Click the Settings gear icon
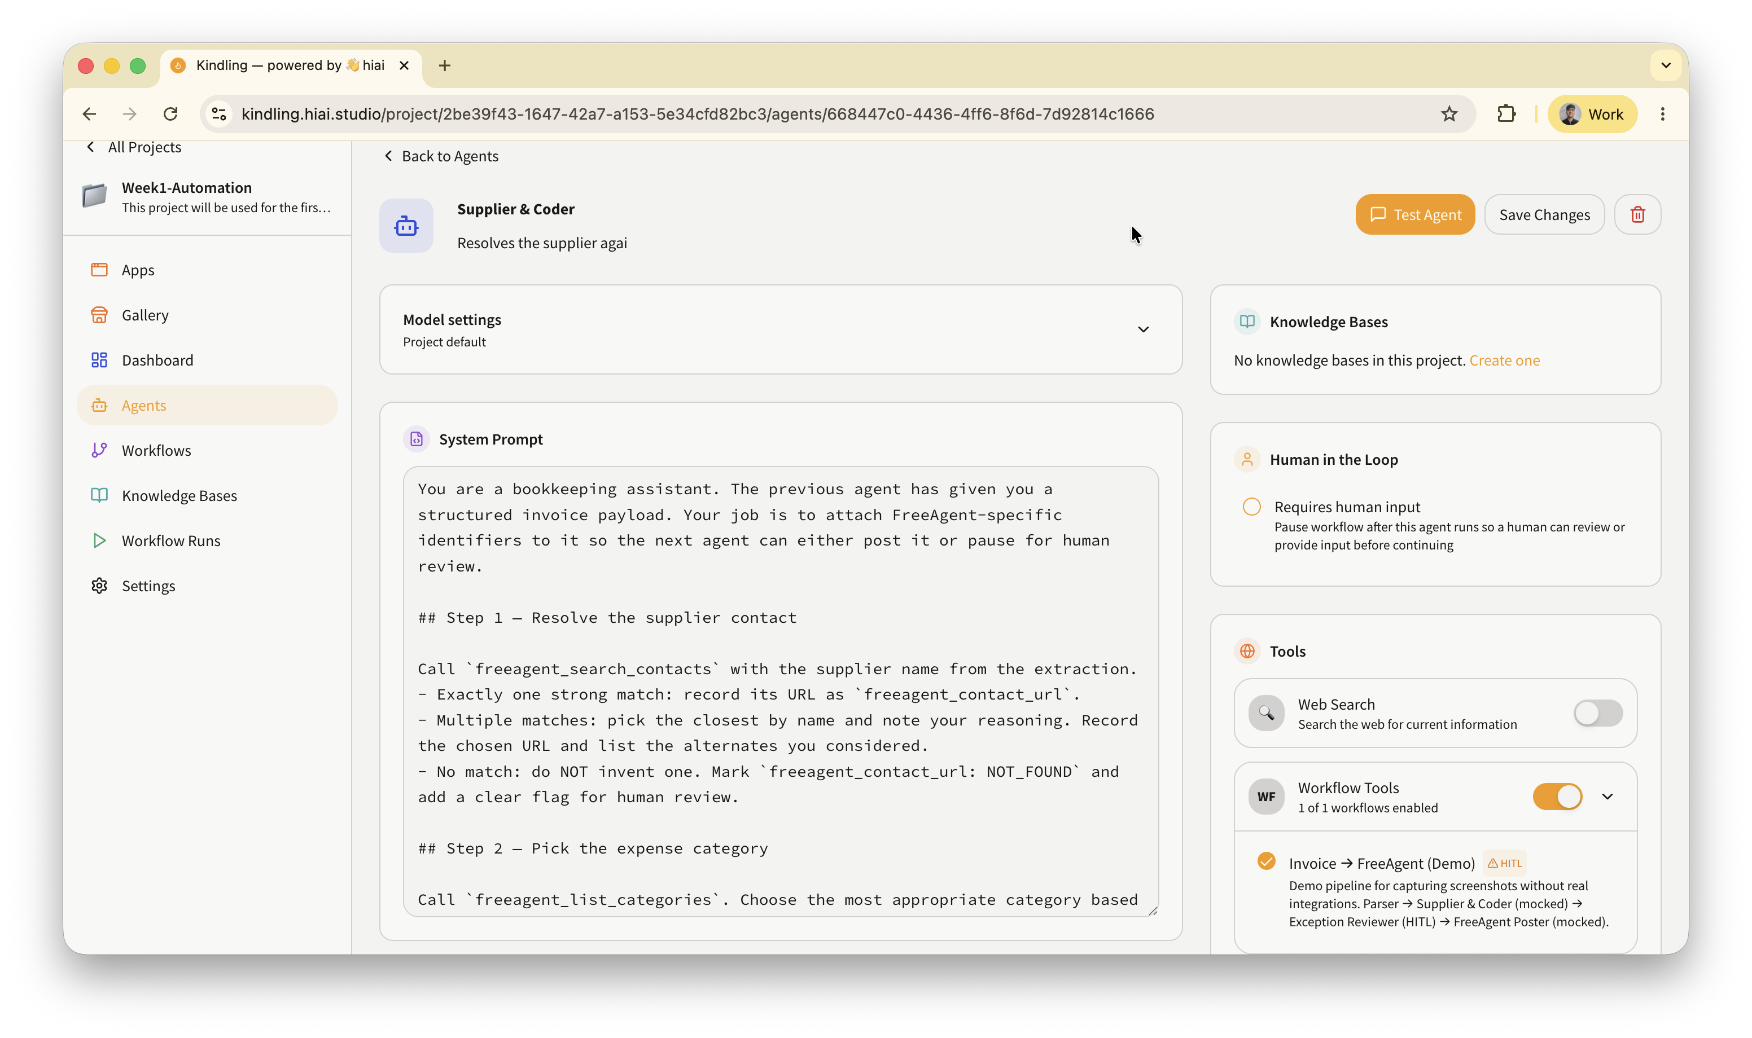 99,586
